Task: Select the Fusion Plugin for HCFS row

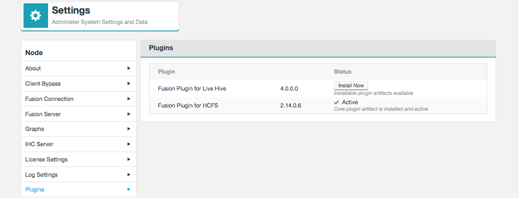Action: [x=318, y=105]
